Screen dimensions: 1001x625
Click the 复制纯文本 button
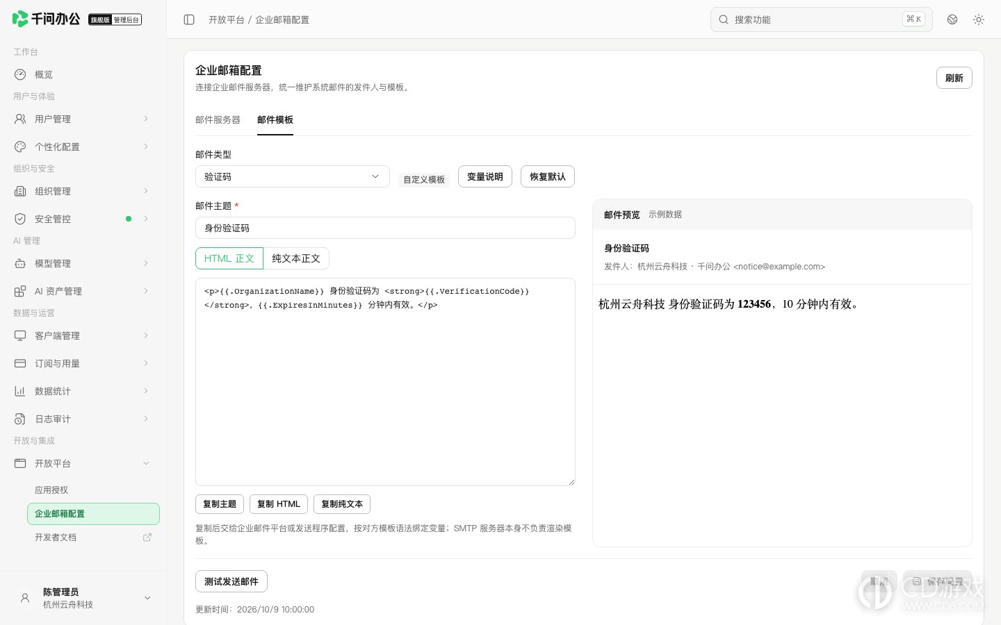point(342,504)
